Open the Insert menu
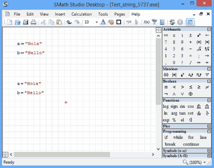 (x=60, y=14)
